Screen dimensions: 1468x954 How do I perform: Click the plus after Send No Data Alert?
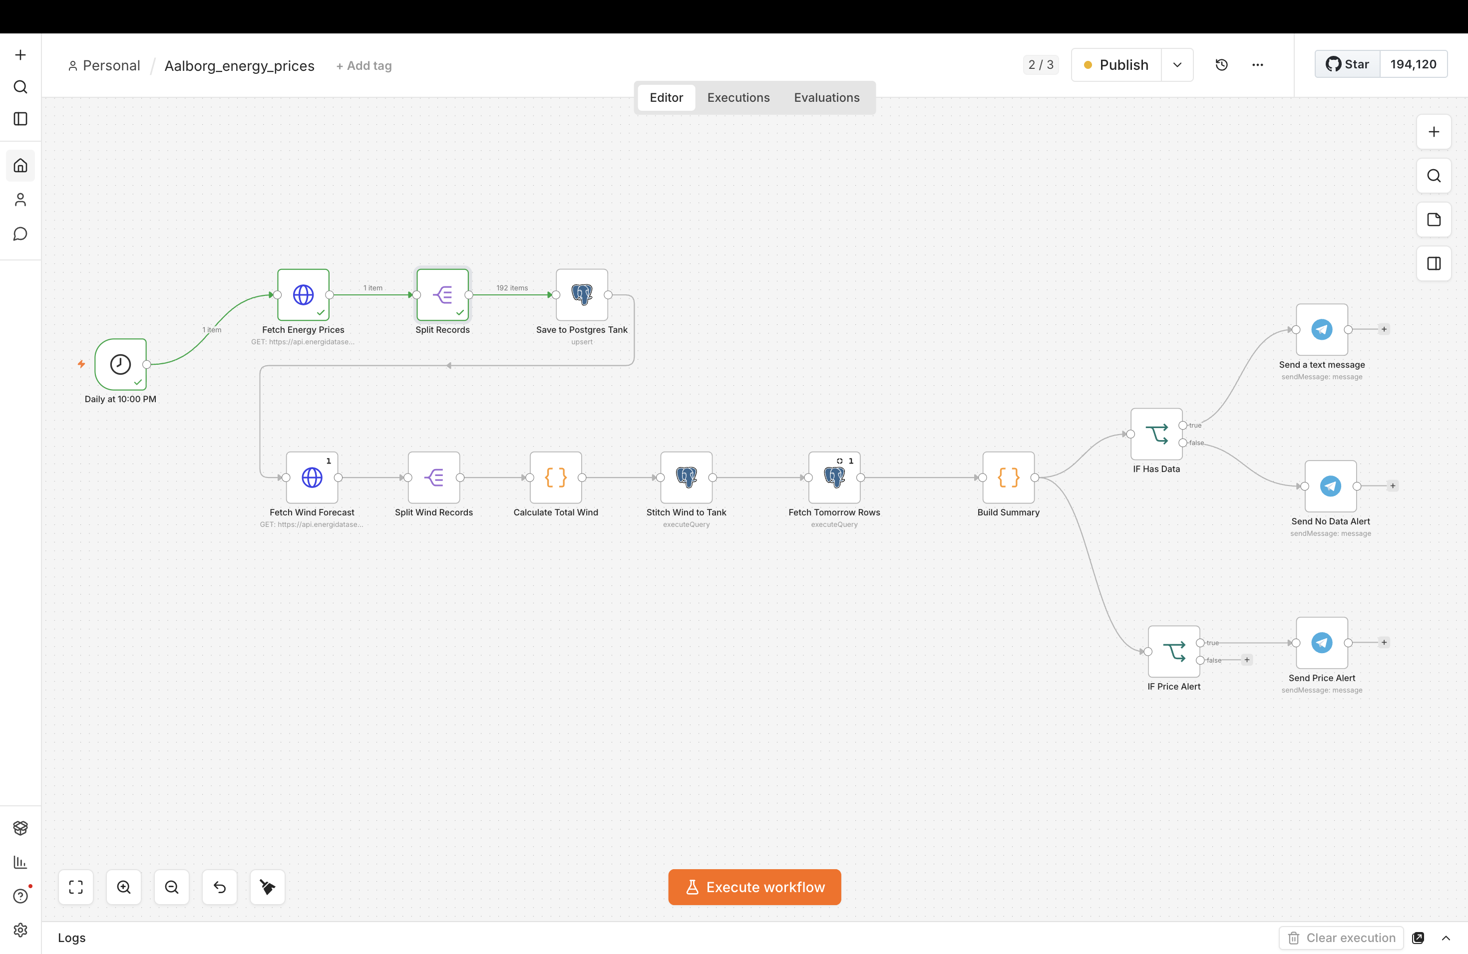pos(1393,485)
